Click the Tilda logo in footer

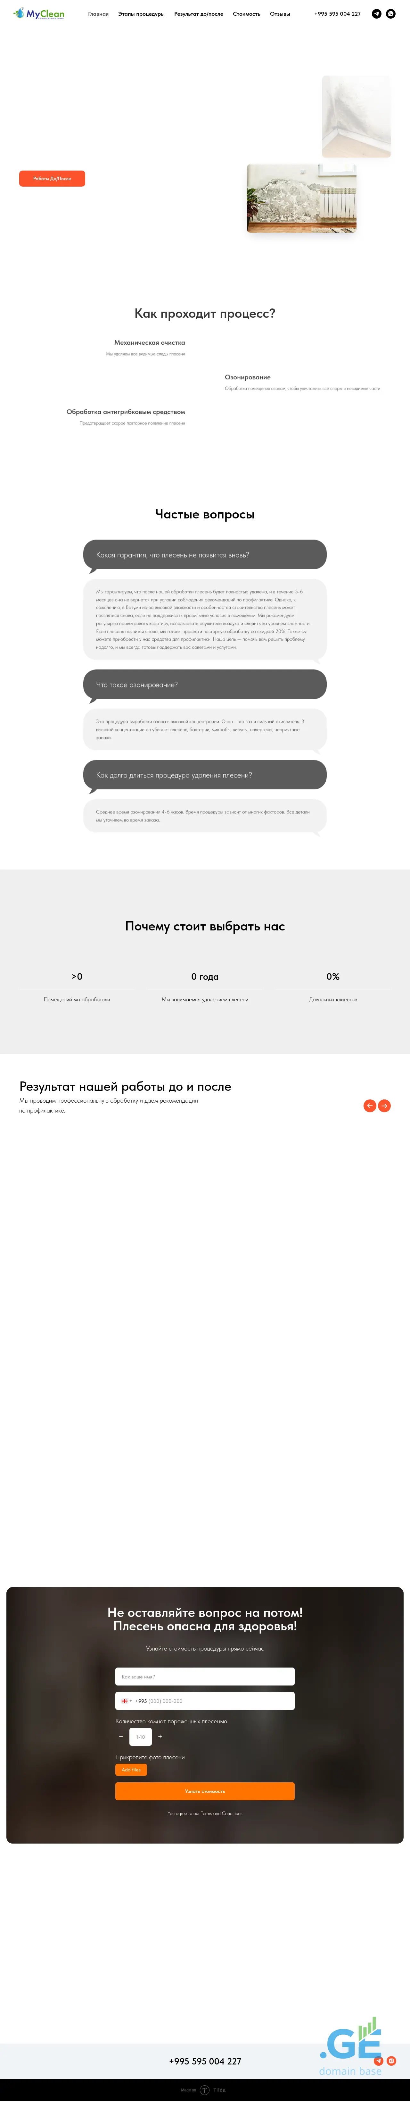point(205,2089)
